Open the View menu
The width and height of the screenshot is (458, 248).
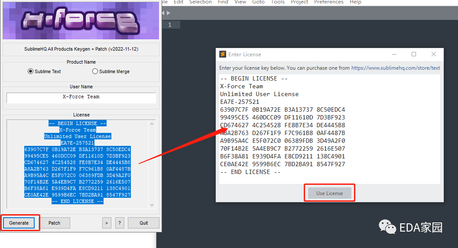[240, 2]
